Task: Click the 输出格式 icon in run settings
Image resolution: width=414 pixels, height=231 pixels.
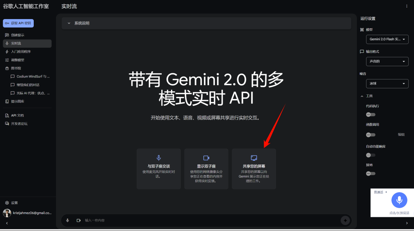Action: coord(362,52)
